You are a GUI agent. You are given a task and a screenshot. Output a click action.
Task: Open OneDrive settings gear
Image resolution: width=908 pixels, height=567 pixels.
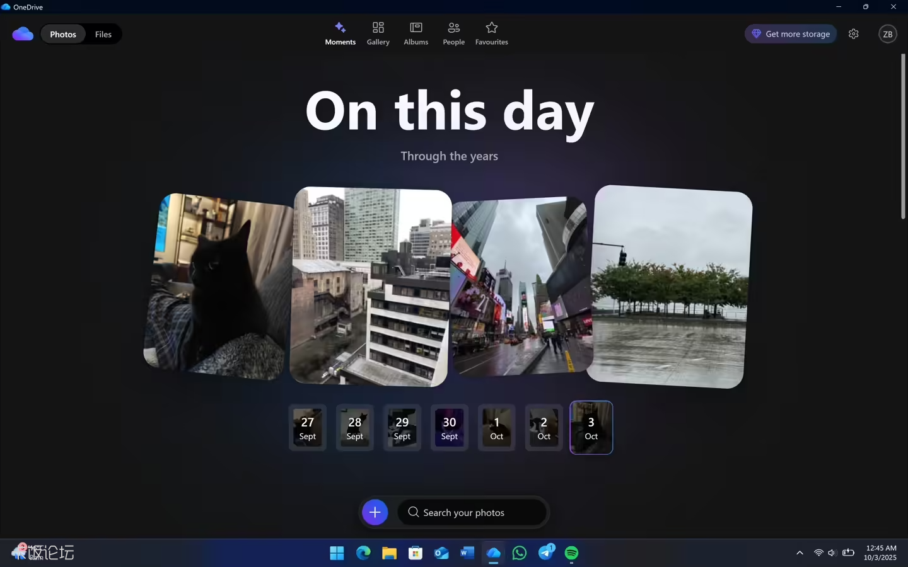tap(853, 34)
